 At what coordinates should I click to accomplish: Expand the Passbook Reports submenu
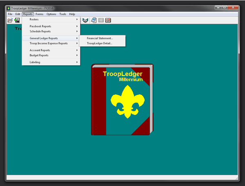point(51,26)
